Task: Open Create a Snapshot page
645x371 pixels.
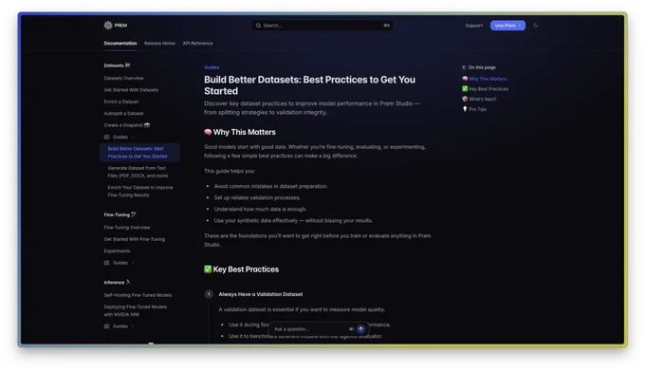Action: pyautogui.click(x=127, y=125)
